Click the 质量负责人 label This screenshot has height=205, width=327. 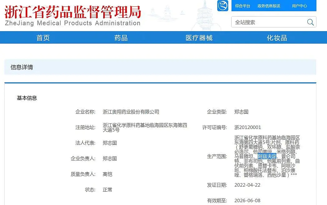pos(83,174)
